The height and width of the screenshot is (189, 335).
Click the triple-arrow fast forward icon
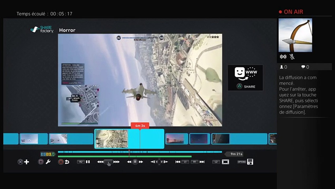click(116, 162)
